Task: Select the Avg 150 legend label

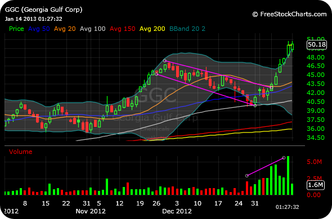Action: (x=122, y=29)
